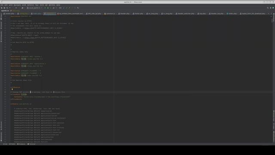
Task: Open the Problems tool window at bottom
Action: pos(21,144)
